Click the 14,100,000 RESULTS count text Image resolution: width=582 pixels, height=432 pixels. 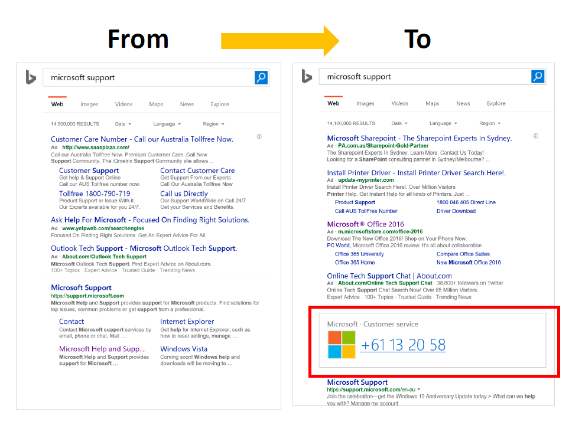pos(351,123)
